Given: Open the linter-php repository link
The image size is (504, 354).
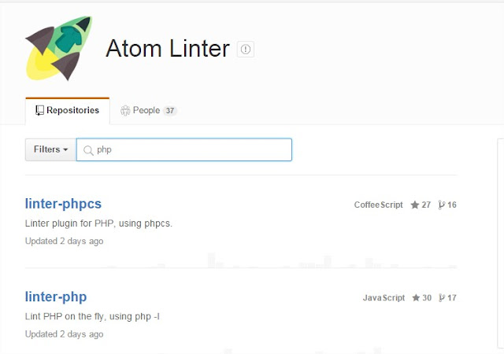Looking at the screenshot, I should [x=56, y=297].
